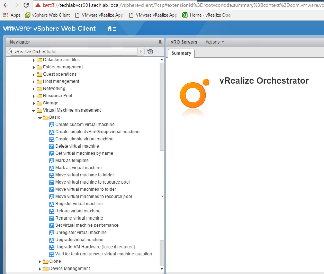This screenshot has height=274, width=324.
Task: Open first VMware vRealize App bookmark
Action: pos(99,15)
